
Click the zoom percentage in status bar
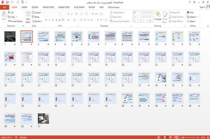[x=203, y=137]
